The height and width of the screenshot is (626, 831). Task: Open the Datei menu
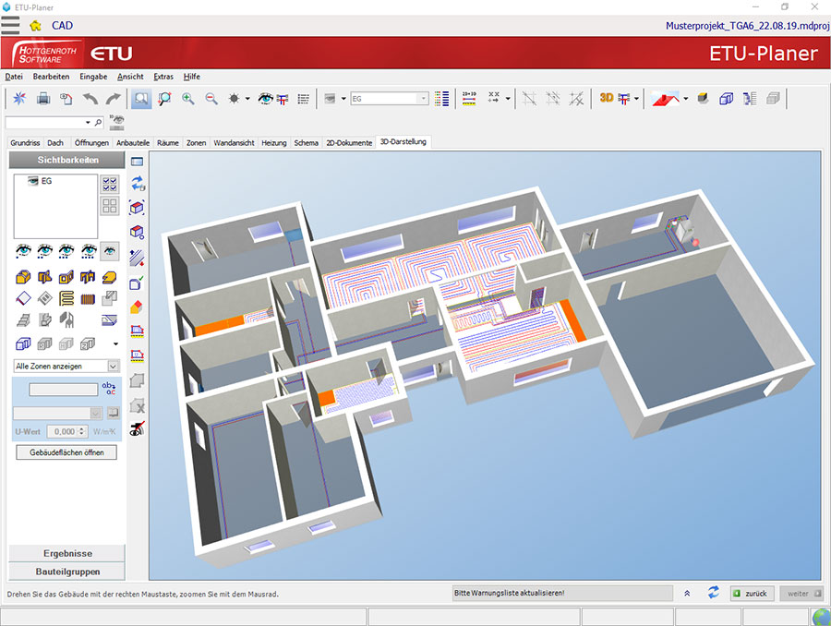14,77
